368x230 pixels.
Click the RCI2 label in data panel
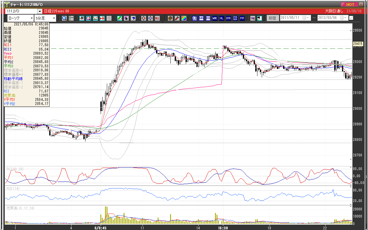[x=7, y=49]
